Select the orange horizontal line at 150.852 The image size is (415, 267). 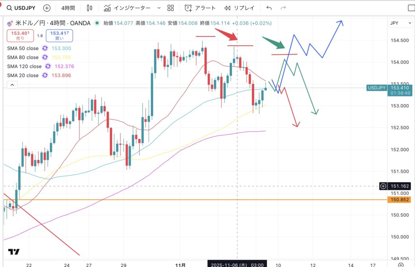203,200
